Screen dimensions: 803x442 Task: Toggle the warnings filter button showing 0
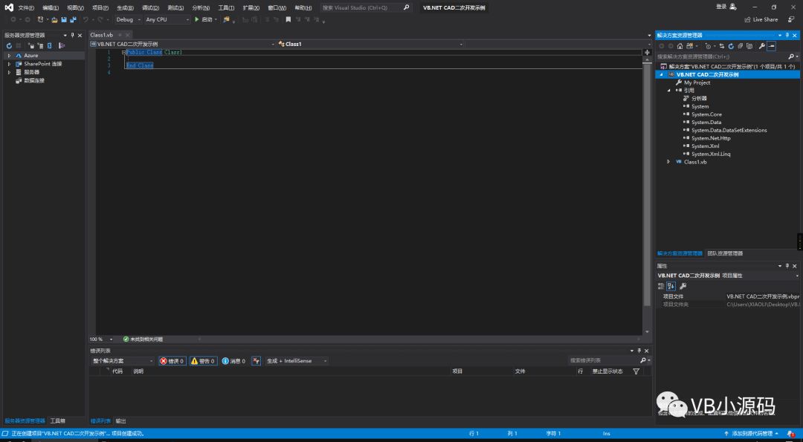pyautogui.click(x=203, y=361)
